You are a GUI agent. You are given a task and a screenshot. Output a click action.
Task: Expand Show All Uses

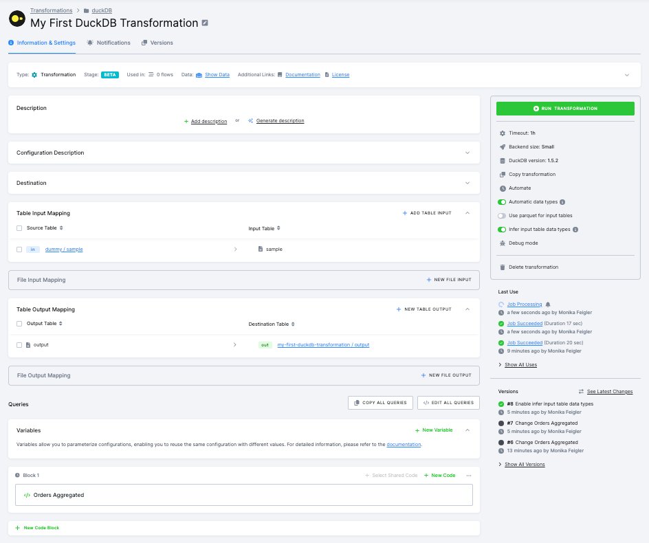pos(518,364)
